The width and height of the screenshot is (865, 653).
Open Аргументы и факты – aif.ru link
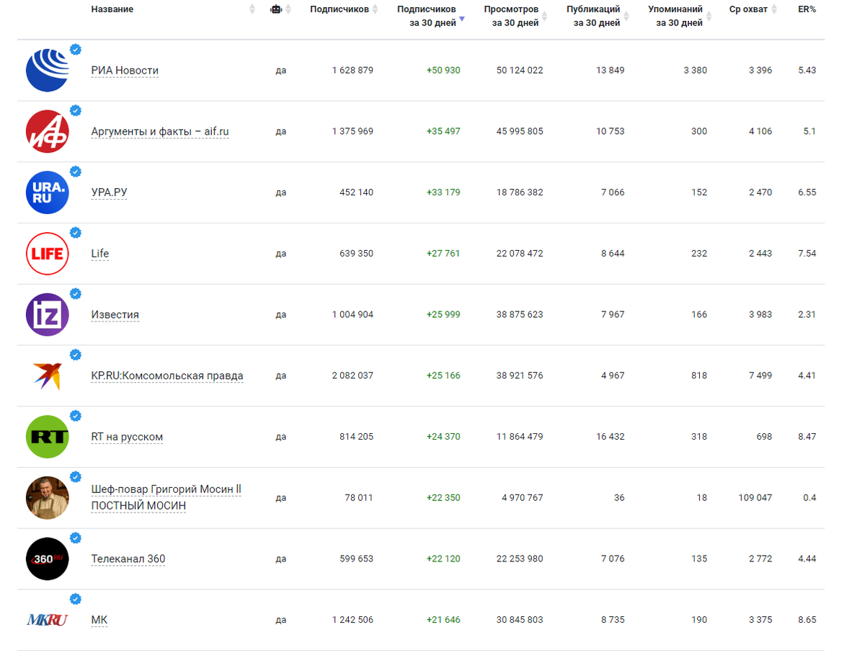click(x=160, y=132)
